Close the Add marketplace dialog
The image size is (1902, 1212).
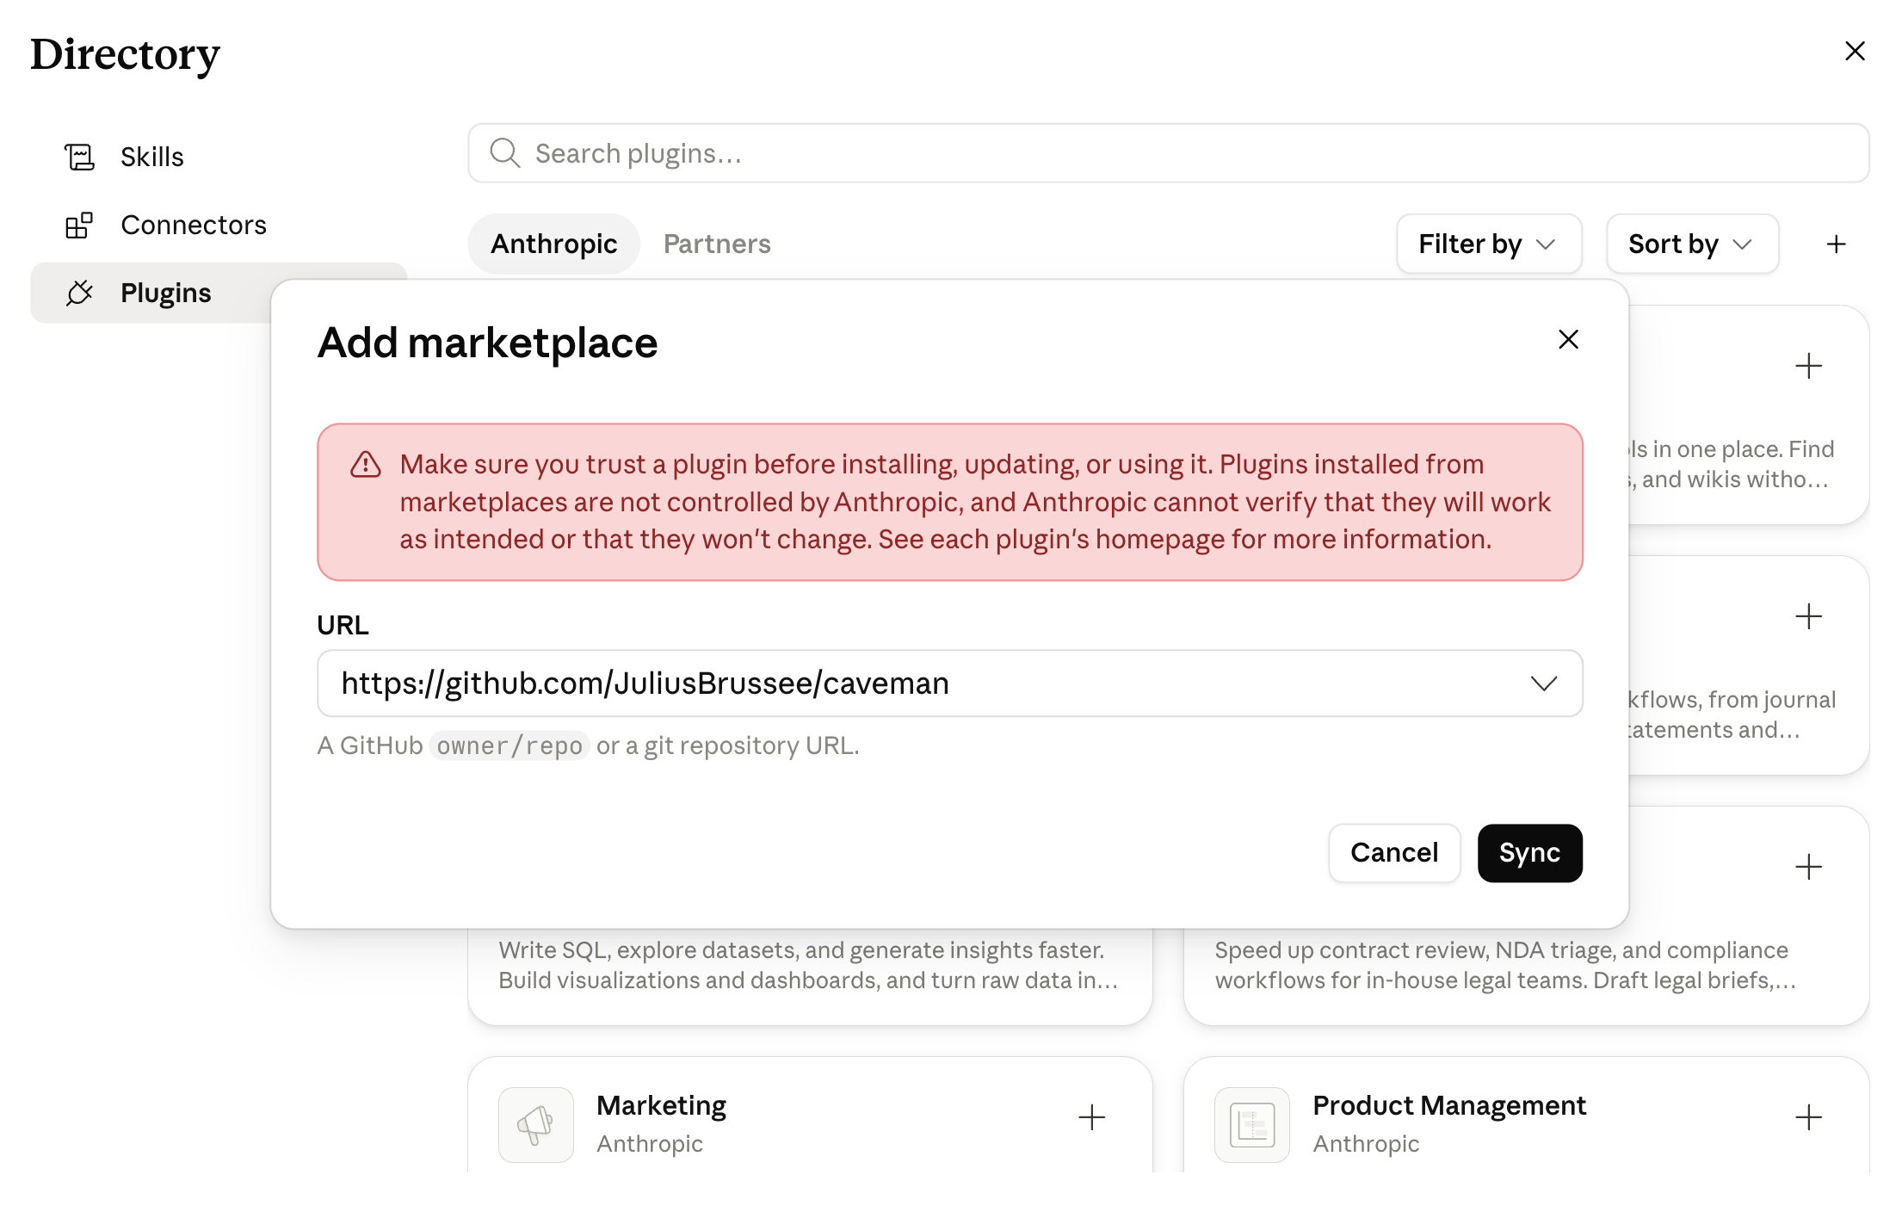click(1568, 339)
